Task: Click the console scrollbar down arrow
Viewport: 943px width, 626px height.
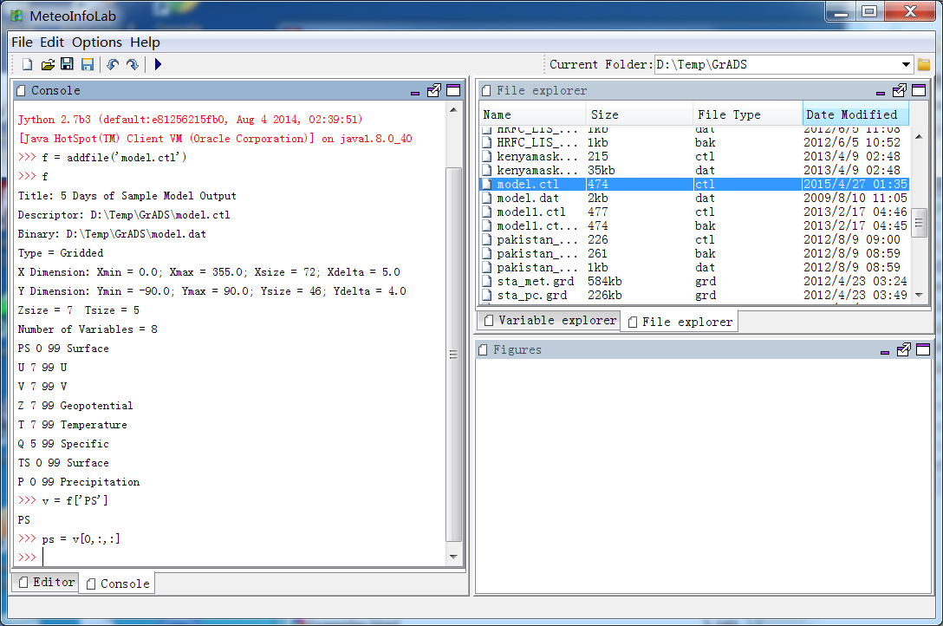Action: coord(453,557)
